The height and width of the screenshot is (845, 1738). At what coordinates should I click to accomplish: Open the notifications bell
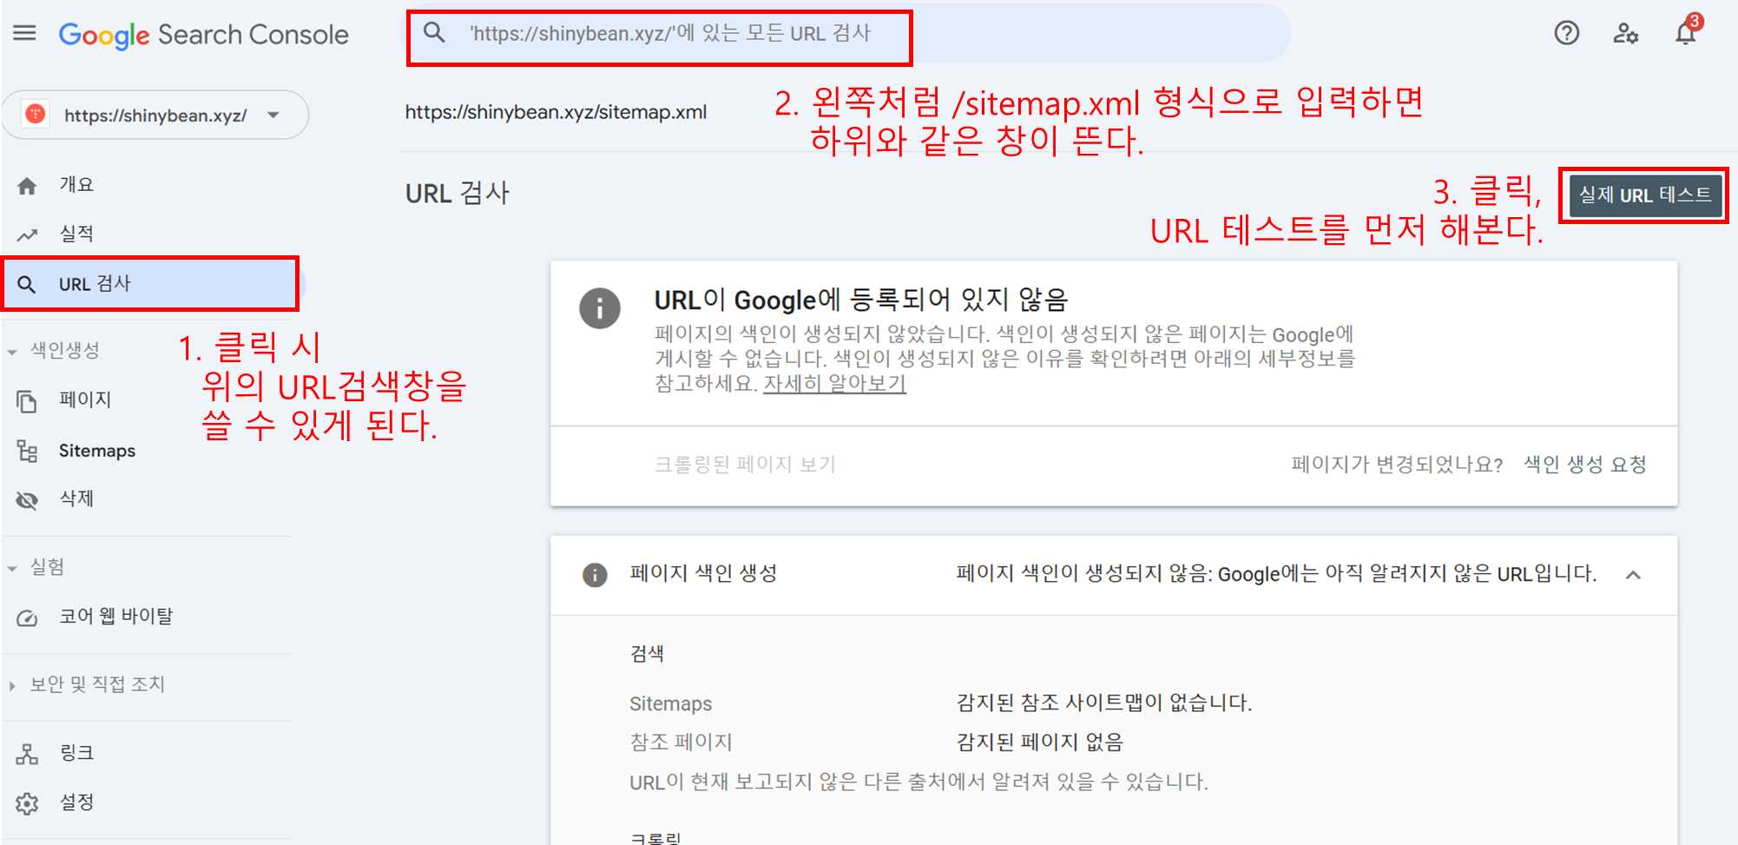[x=1685, y=34]
